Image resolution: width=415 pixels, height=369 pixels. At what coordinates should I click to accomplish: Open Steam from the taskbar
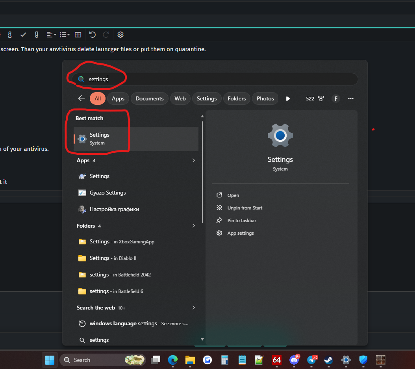pyautogui.click(x=328, y=360)
